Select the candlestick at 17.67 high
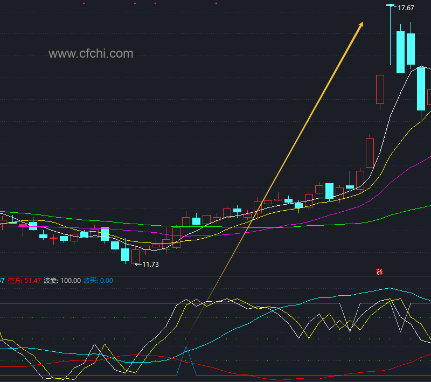The height and width of the screenshot is (382, 431). [390, 34]
